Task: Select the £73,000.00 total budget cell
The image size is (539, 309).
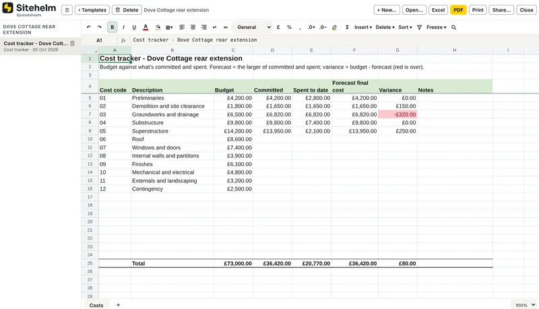Action: (233, 263)
